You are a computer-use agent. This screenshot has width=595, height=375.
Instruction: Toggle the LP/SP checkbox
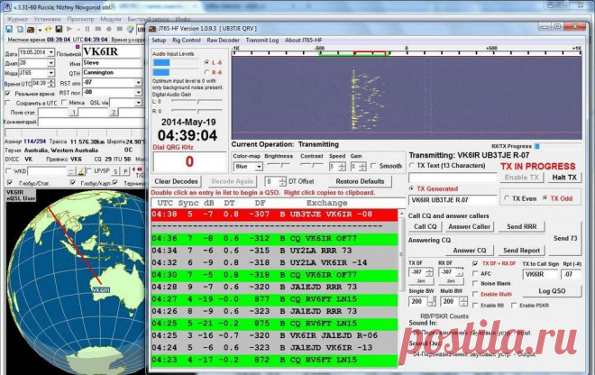point(89,171)
